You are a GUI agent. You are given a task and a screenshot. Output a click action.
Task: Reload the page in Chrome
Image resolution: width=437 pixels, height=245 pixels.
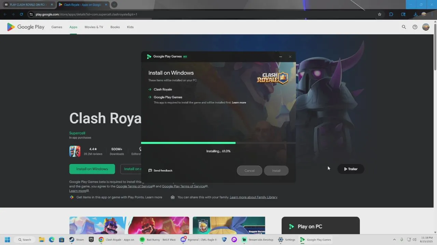pos(21,14)
